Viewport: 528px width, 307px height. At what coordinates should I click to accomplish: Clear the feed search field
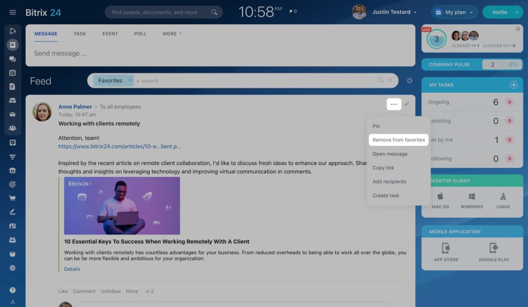pyautogui.click(x=390, y=80)
